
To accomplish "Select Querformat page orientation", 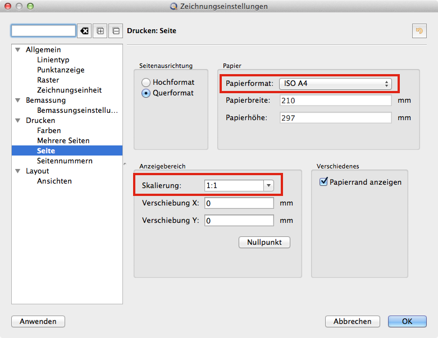I will pos(146,93).
